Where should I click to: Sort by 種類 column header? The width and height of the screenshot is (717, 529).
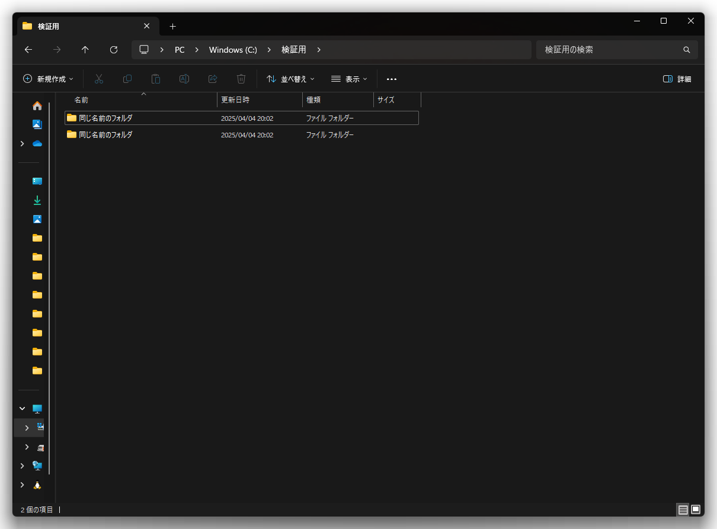click(338, 100)
